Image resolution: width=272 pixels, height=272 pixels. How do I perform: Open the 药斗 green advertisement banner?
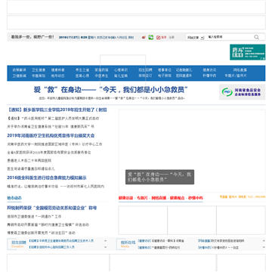tap(247, 52)
